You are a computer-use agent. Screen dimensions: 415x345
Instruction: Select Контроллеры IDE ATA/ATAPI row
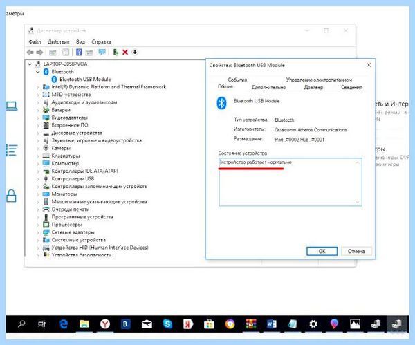point(84,171)
